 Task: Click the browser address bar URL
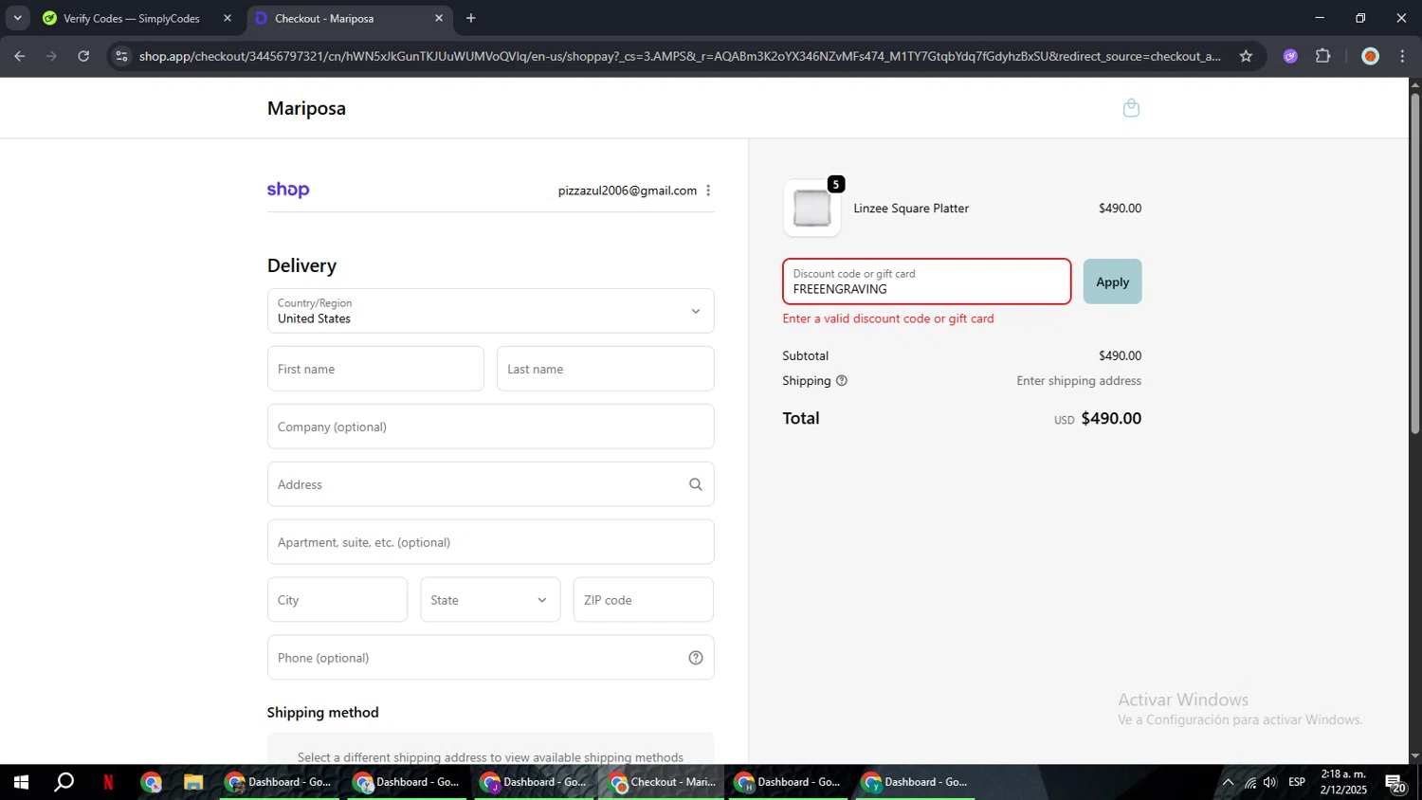(x=680, y=56)
